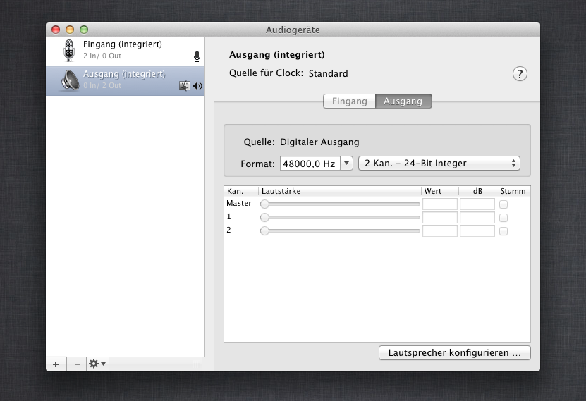The height and width of the screenshot is (401, 586).
Task: Expand the 48000,0 Hz sample rate dropdown
Action: coord(346,164)
